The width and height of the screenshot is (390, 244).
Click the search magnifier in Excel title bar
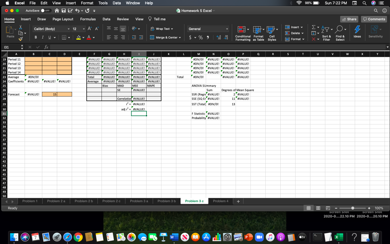tap(376, 11)
